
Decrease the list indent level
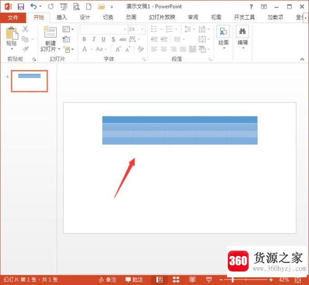pyautogui.click(x=154, y=39)
